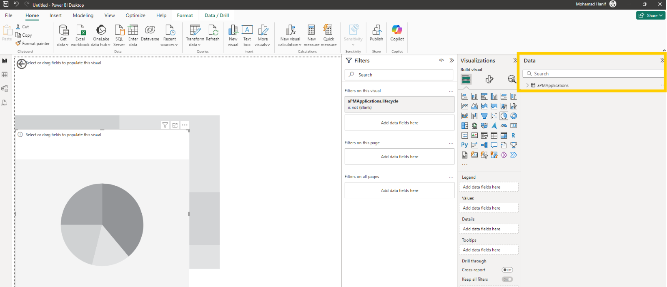The height and width of the screenshot is (287, 667).
Task: Toggle filter pane visibility eye icon
Action: pos(441,60)
